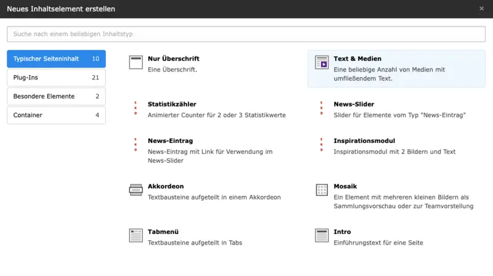Screen dimensions: 493x276
Task: Select the Text & Medien icon
Action: tap(322, 62)
